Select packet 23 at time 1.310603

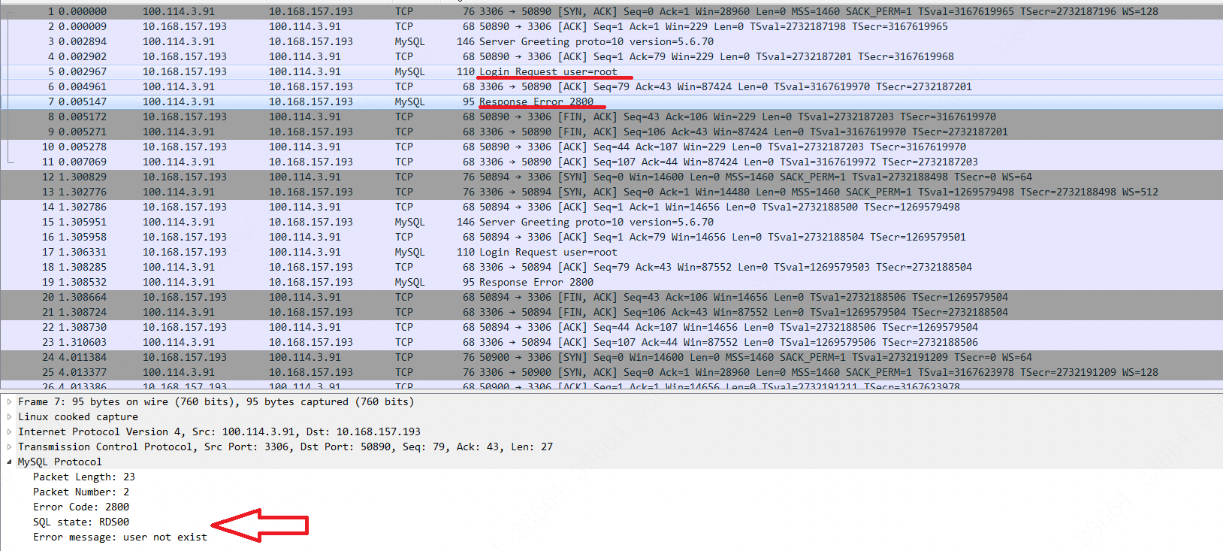(x=611, y=342)
